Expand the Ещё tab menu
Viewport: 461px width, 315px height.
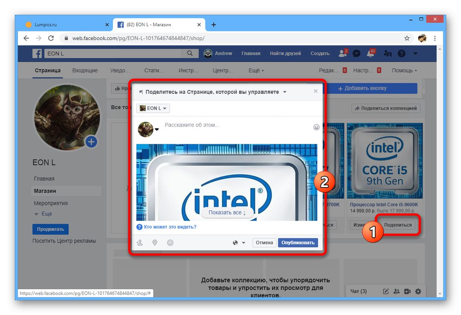pos(256,70)
